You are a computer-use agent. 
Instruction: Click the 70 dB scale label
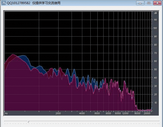click(156, 53)
